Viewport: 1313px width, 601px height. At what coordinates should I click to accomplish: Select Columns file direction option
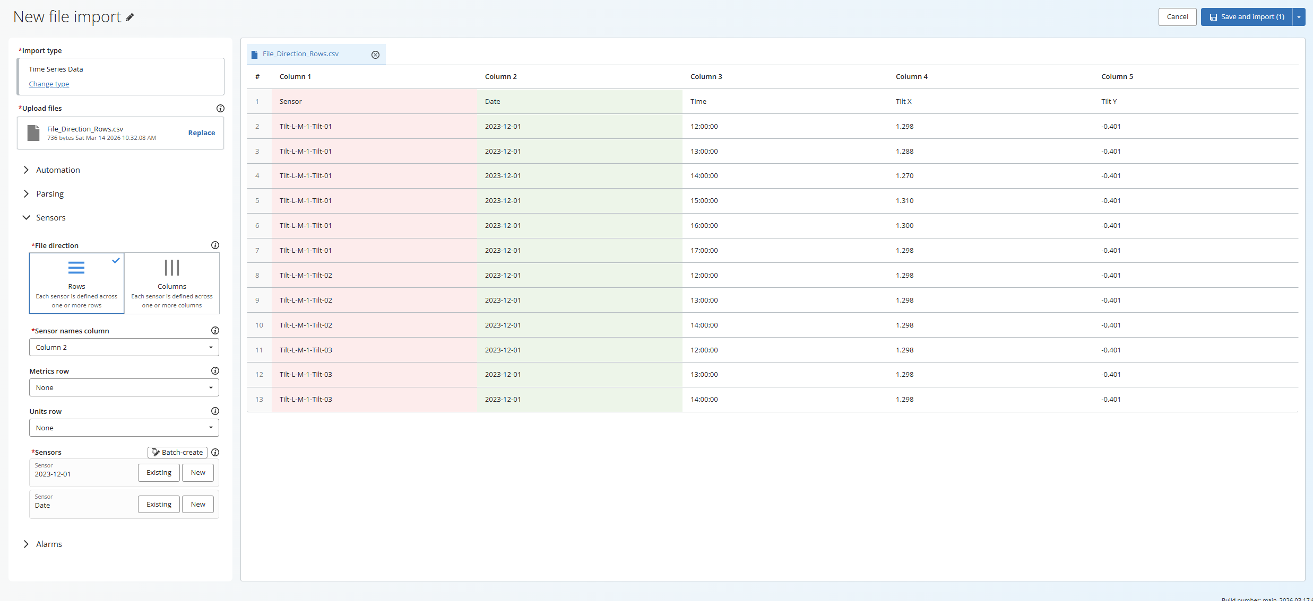click(x=172, y=283)
